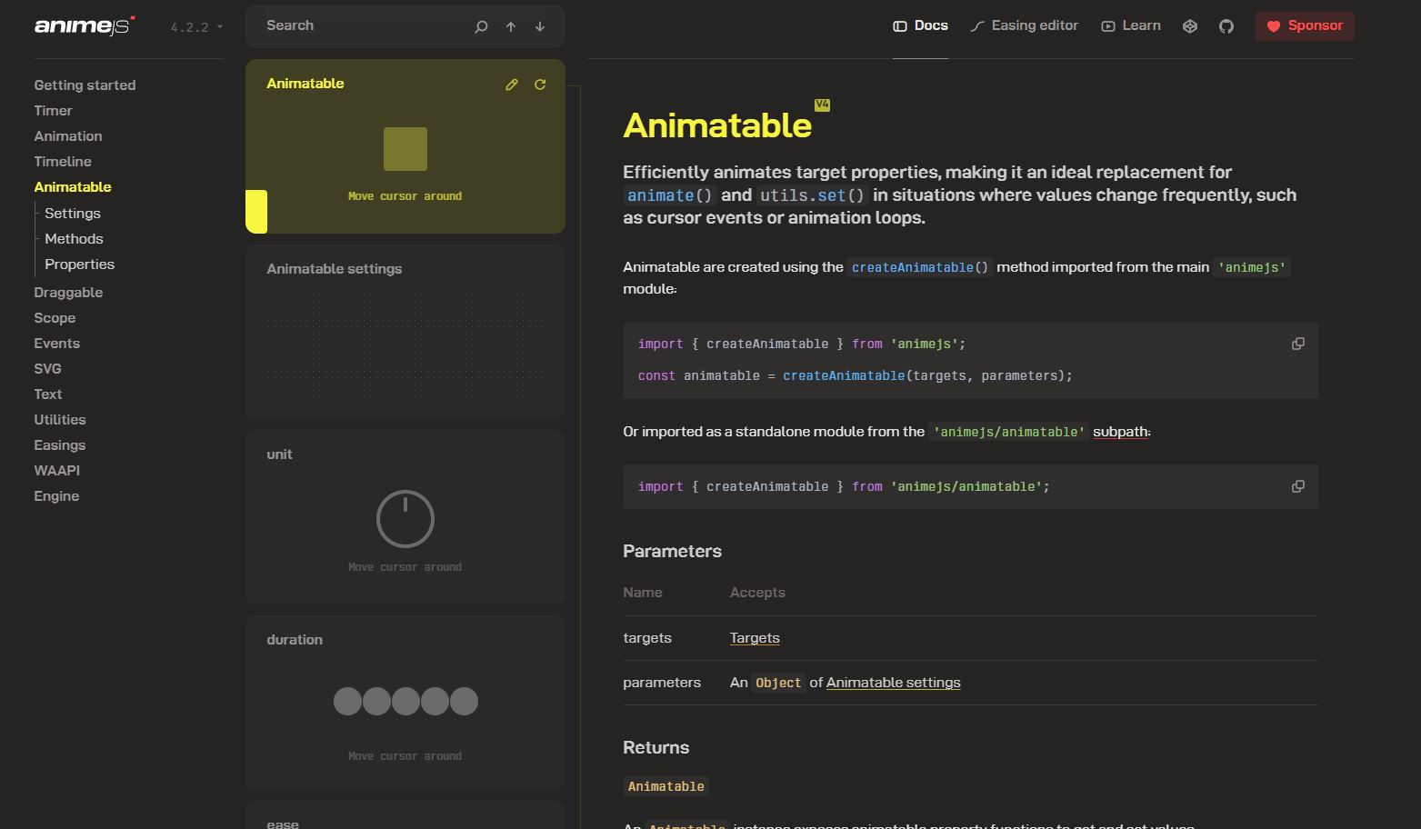1421x829 pixels.
Task: Open the 4.2.2 version dropdown
Action: [x=196, y=27]
